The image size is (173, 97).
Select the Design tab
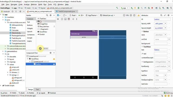(x=31, y=89)
